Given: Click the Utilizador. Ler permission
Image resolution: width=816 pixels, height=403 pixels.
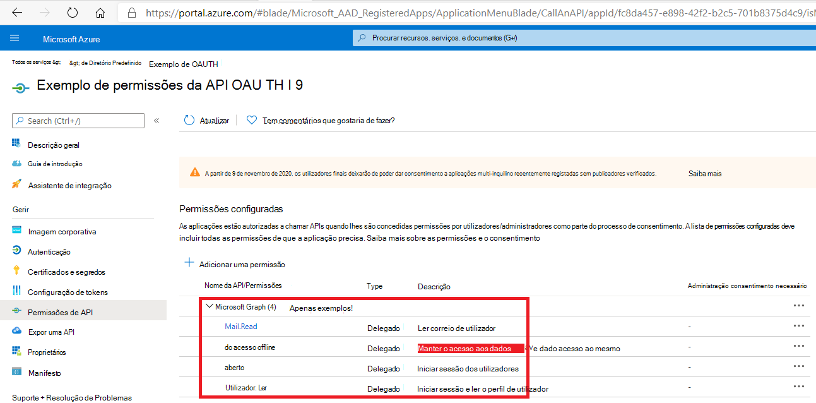Looking at the screenshot, I should 246,387.
